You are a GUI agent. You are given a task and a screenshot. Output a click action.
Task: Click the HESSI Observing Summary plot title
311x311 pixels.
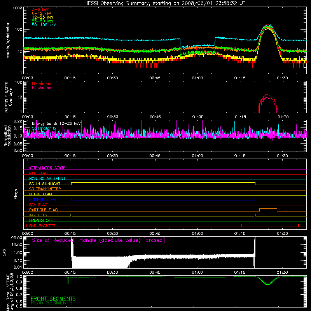point(164,3)
